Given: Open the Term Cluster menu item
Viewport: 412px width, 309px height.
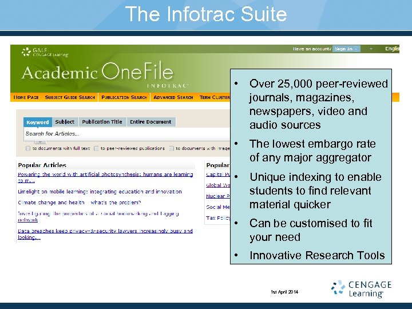Looking at the screenshot, I should [215, 97].
